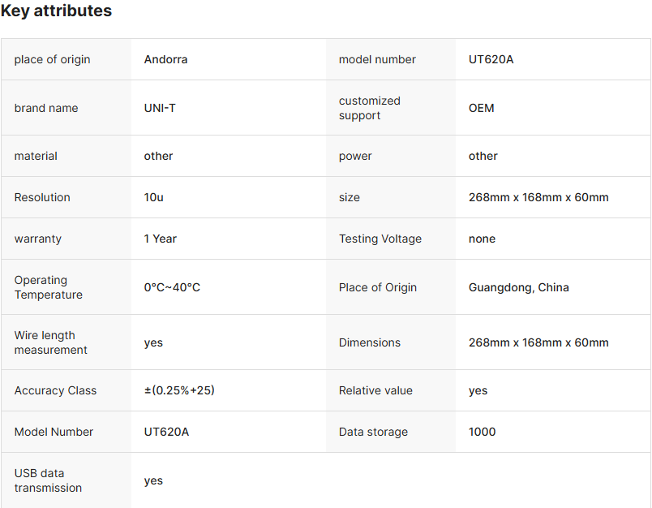Select the "1000" data storage value
Viewport: 652px width, 508px height.
click(482, 432)
